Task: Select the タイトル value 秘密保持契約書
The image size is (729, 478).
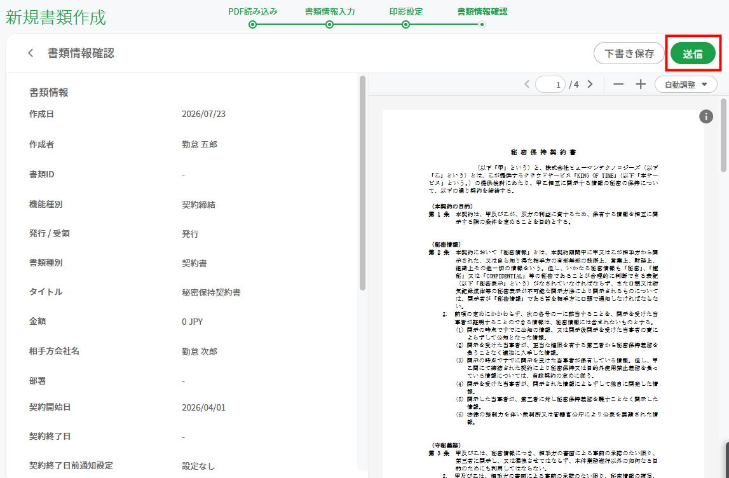Action: point(211,292)
